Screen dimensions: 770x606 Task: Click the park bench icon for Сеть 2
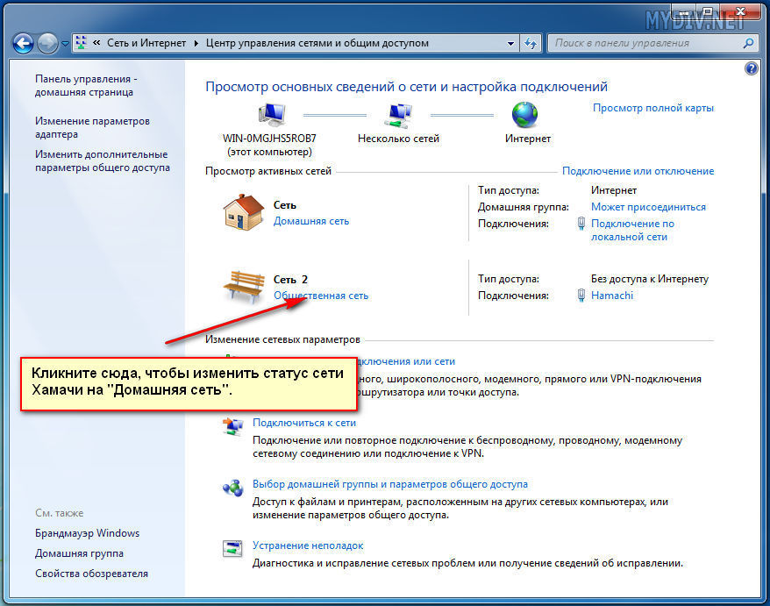[243, 286]
